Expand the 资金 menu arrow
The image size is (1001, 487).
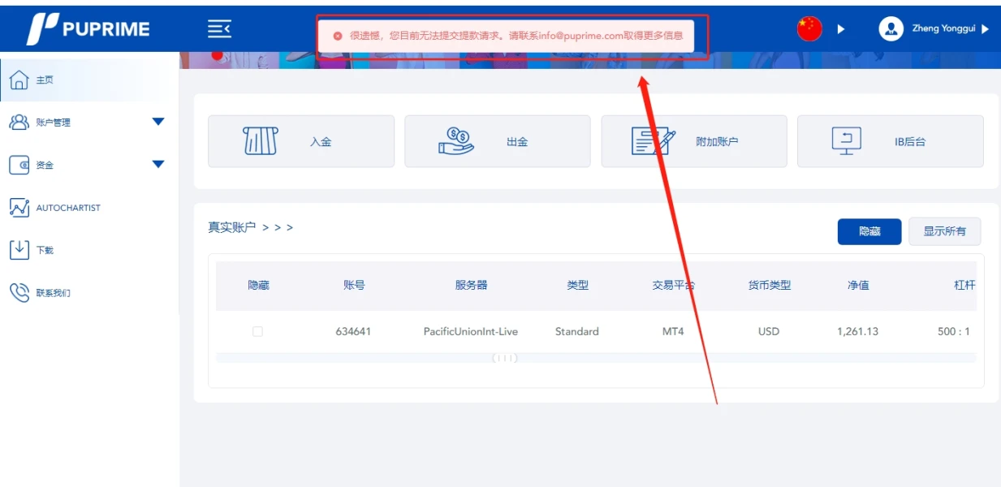(158, 165)
